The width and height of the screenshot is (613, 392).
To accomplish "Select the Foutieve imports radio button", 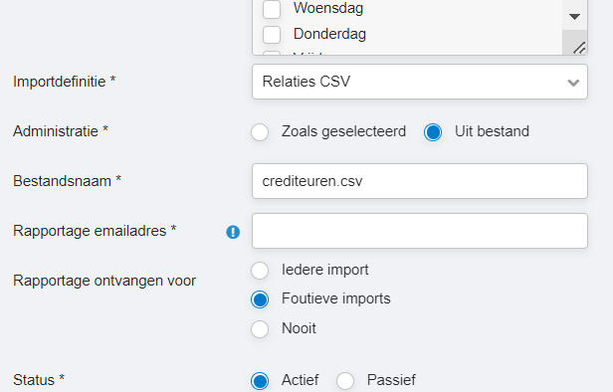I will pos(260,299).
